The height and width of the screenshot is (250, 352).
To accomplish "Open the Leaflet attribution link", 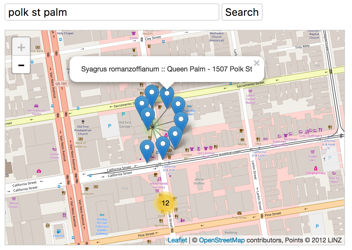I will coord(177,240).
